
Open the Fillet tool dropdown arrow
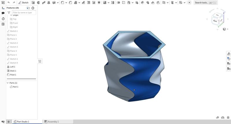coord(66,3)
